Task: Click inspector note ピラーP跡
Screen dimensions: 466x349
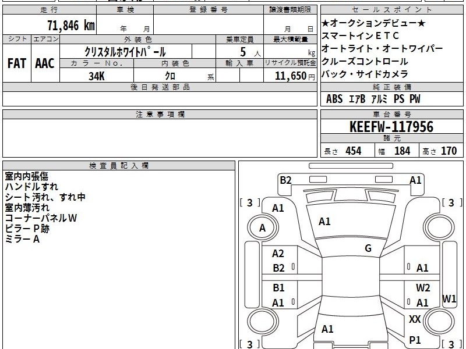Action: pyautogui.click(x=27, y=229)
